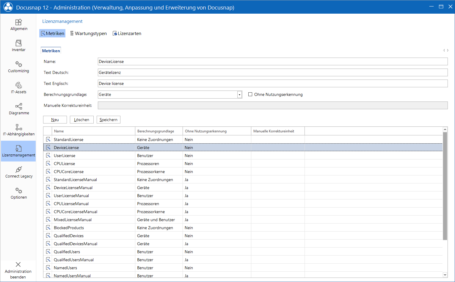Viewport: 455px width, 282px height.
Task: Click the table scrollbar up arrow
Action: pyautogui.click(x=445, y=129)
